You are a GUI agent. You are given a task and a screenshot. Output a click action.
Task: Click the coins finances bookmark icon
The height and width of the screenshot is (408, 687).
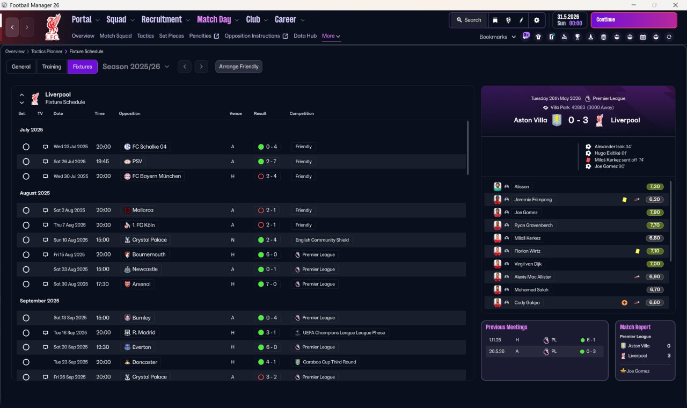click(x=603, y=37)
